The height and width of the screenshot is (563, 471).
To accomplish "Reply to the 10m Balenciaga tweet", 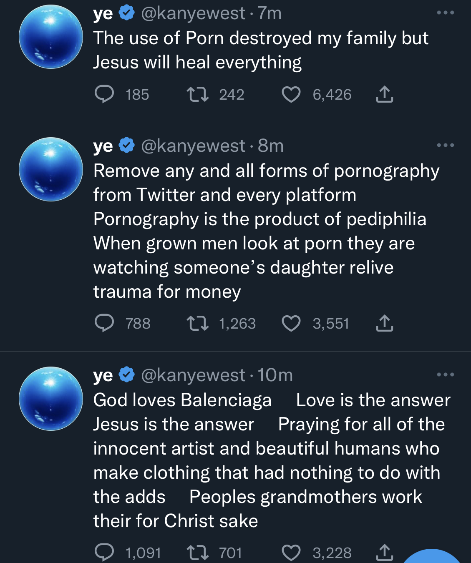I will click(x=104, y=552).
